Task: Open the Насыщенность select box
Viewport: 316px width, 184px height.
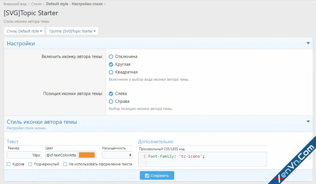Action: [117, 155]
